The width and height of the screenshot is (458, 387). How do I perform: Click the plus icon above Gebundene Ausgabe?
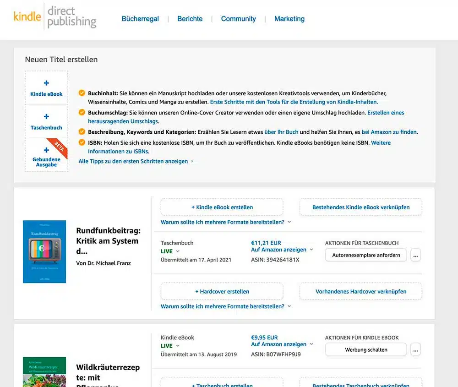click(x=46, y=150)
